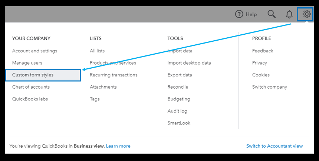Open search with the magnifying glass icon
319x161 pixels.
[x=272, y=14]
